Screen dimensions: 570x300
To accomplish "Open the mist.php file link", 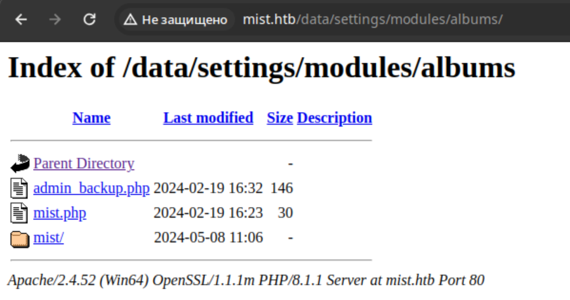I will [x=60, y=213].
